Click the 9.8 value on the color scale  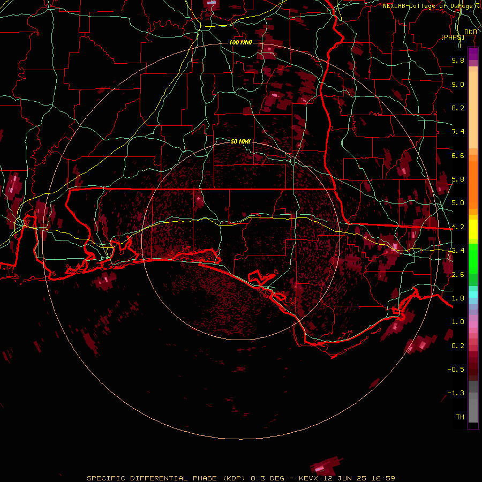[x=458, y=60]
